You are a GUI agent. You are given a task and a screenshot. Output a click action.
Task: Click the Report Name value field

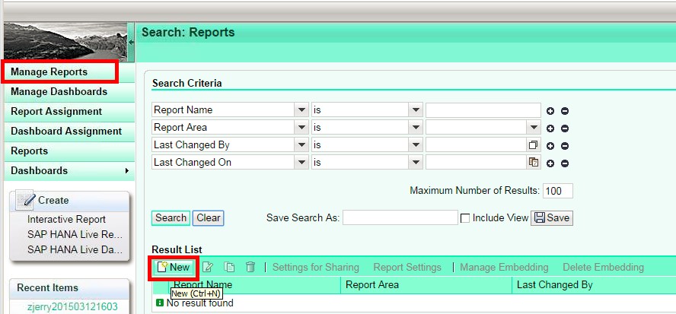(x=483, y=110)
